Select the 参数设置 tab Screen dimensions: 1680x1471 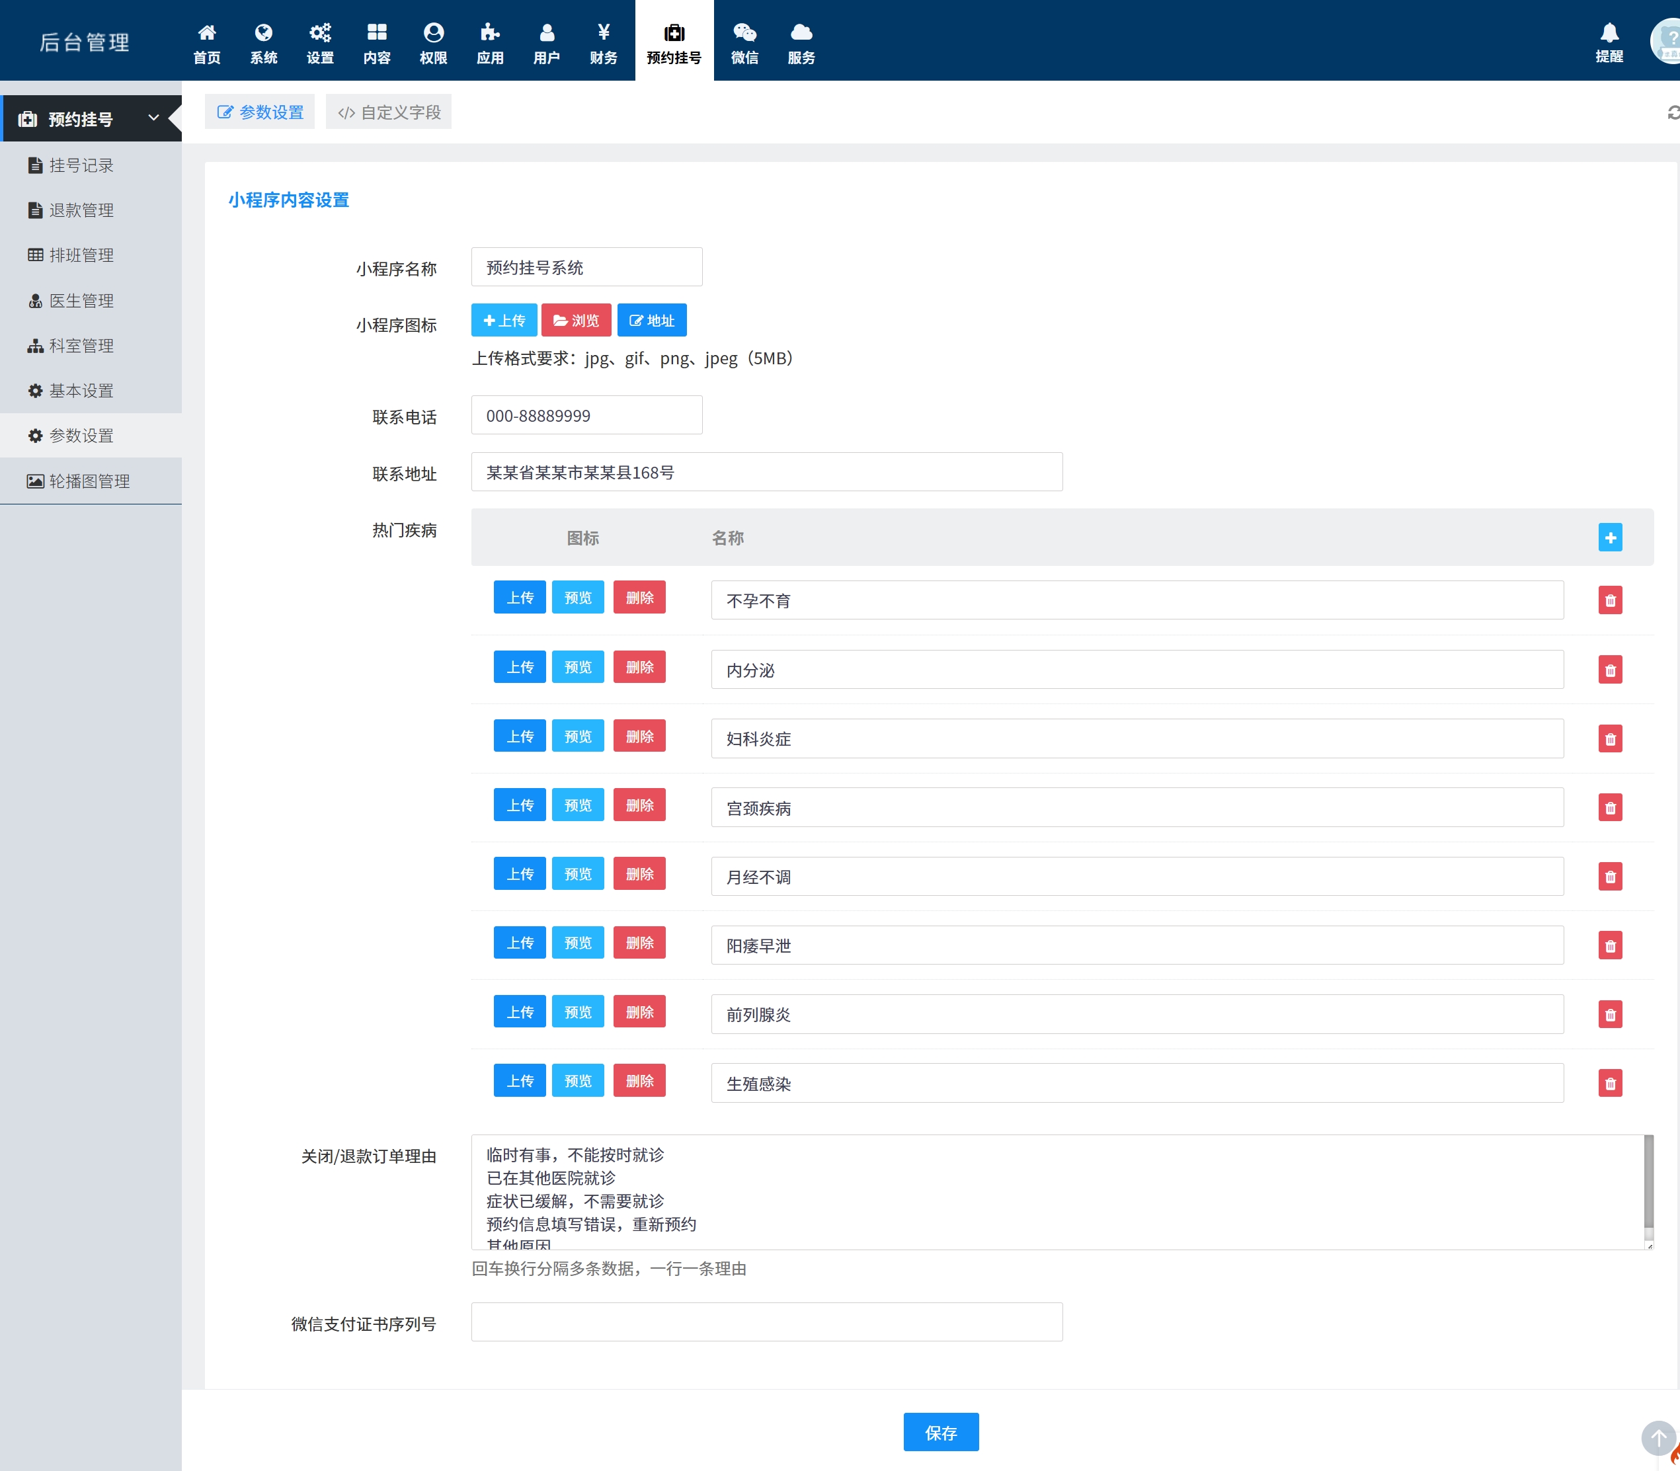click(260, 112)
